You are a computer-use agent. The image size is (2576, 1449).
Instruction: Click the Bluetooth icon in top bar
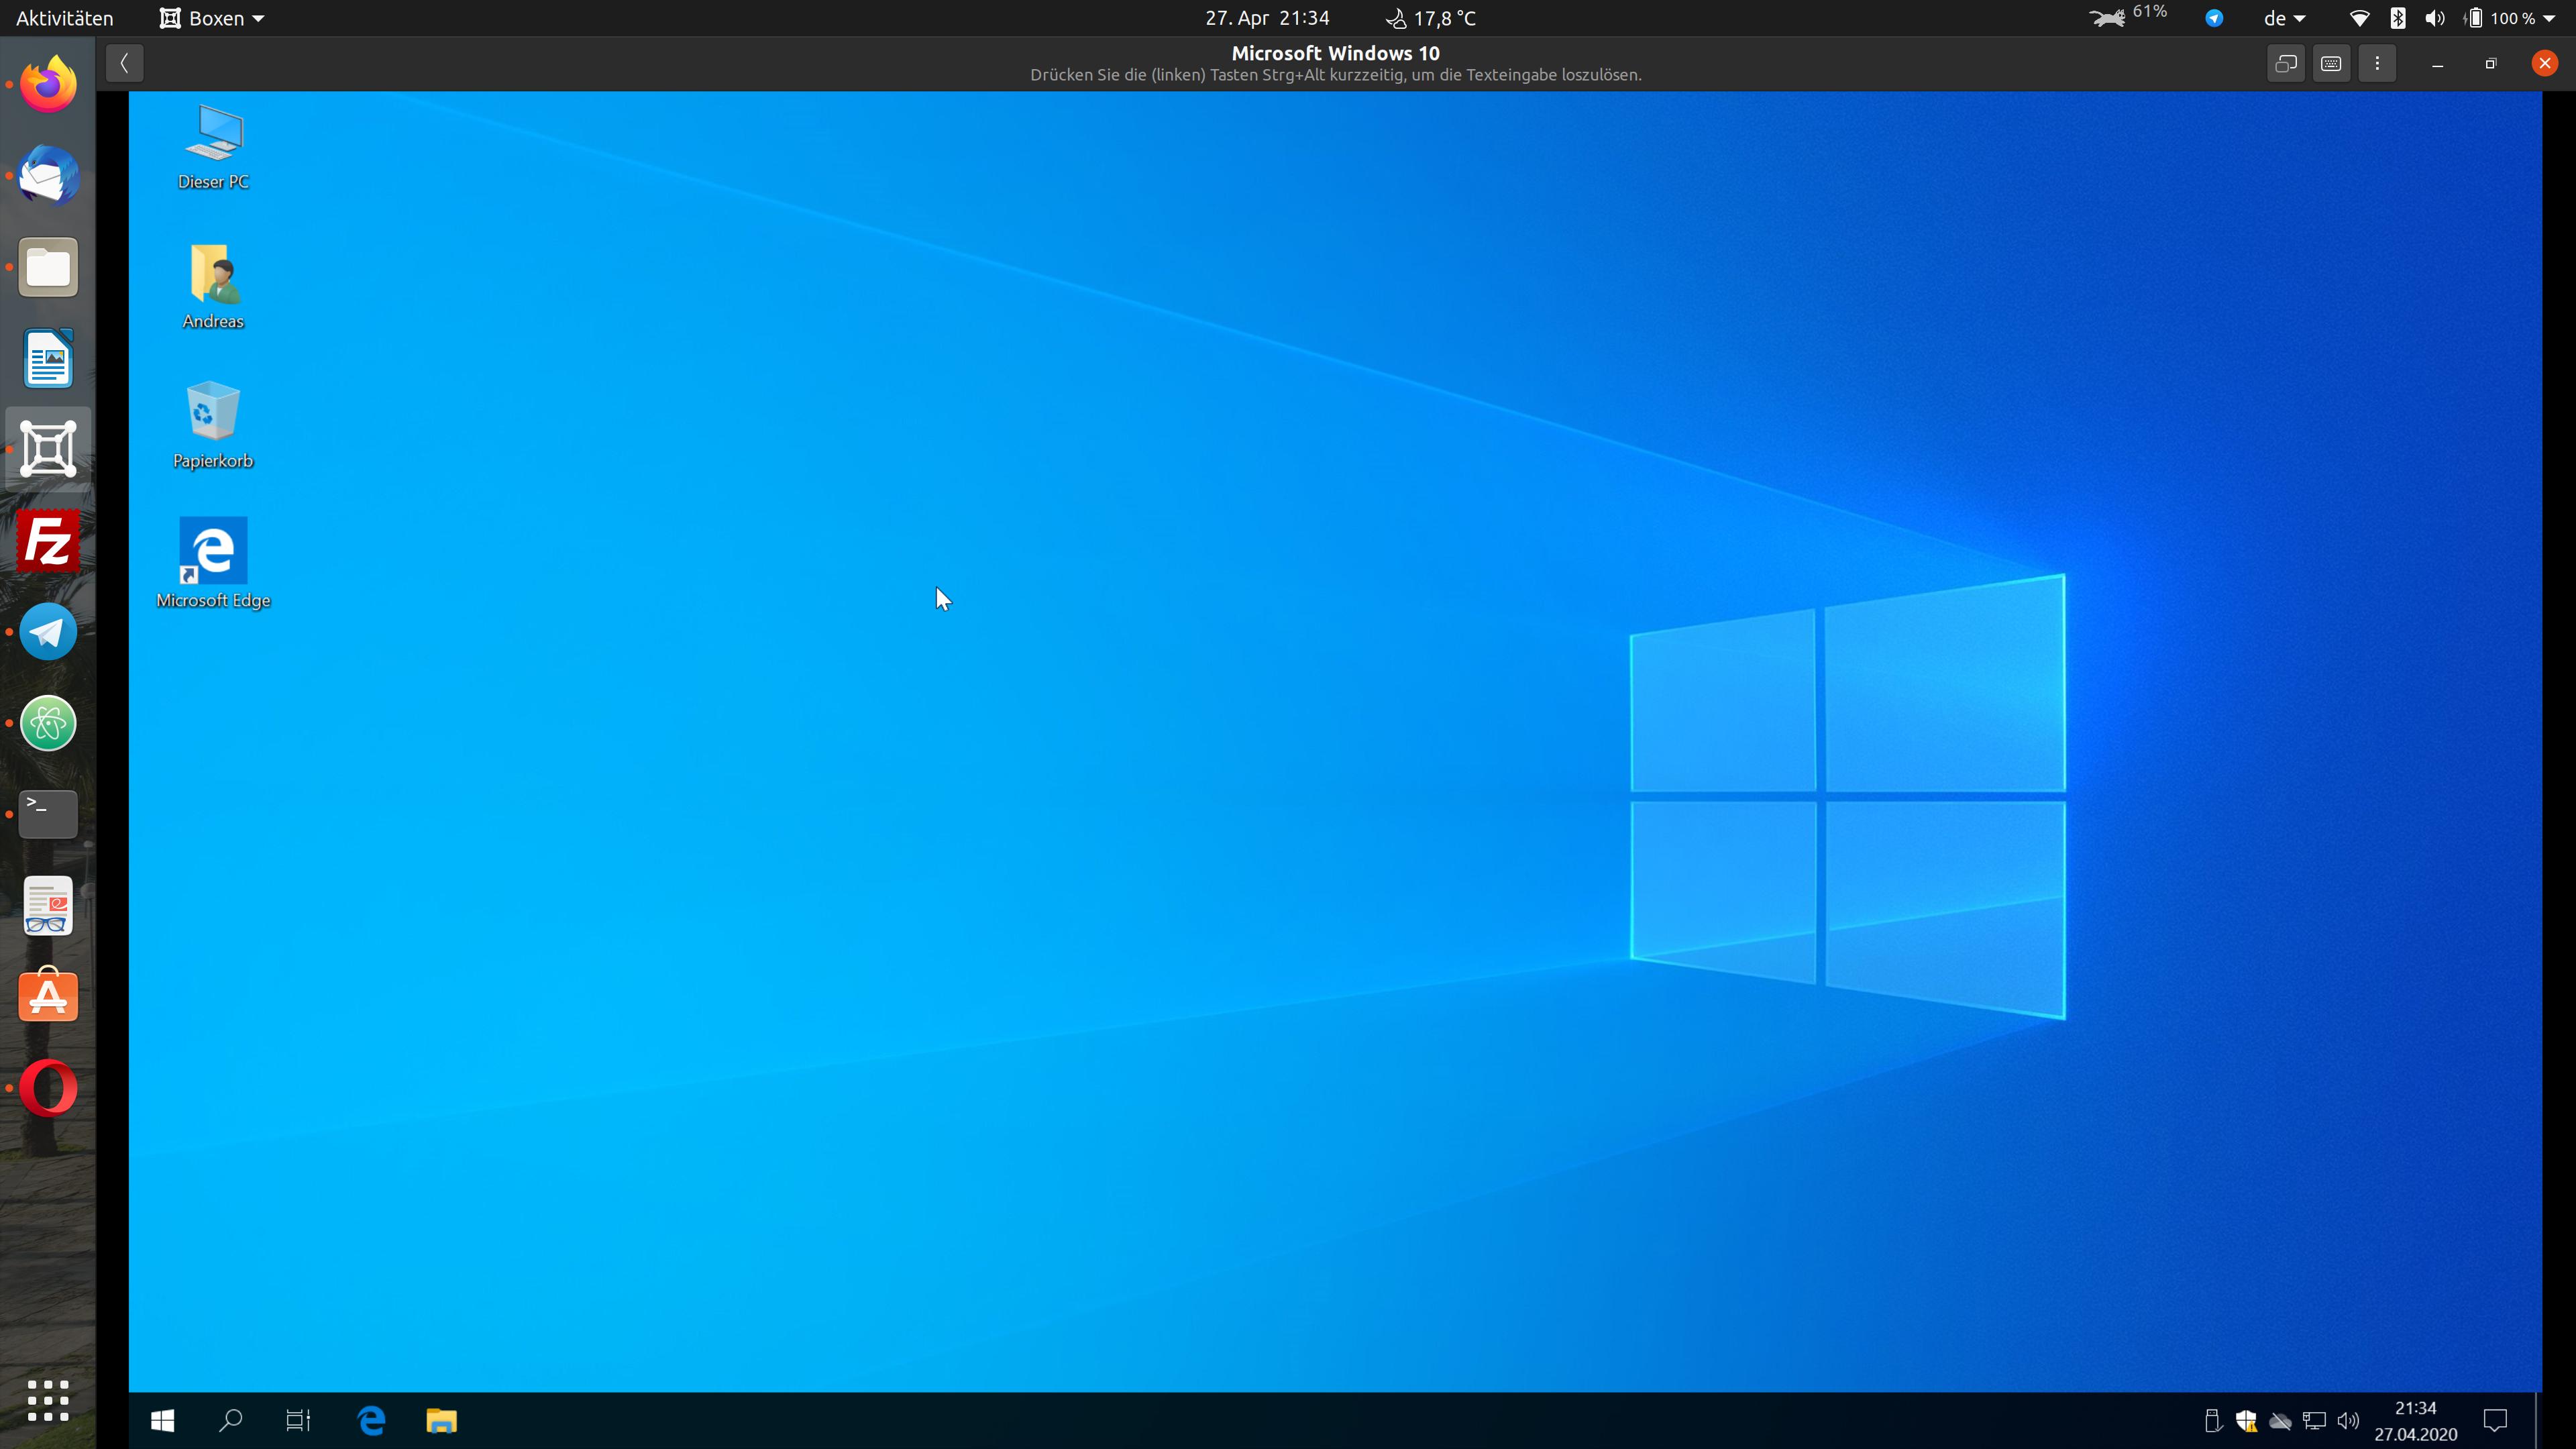(2398, 18)
